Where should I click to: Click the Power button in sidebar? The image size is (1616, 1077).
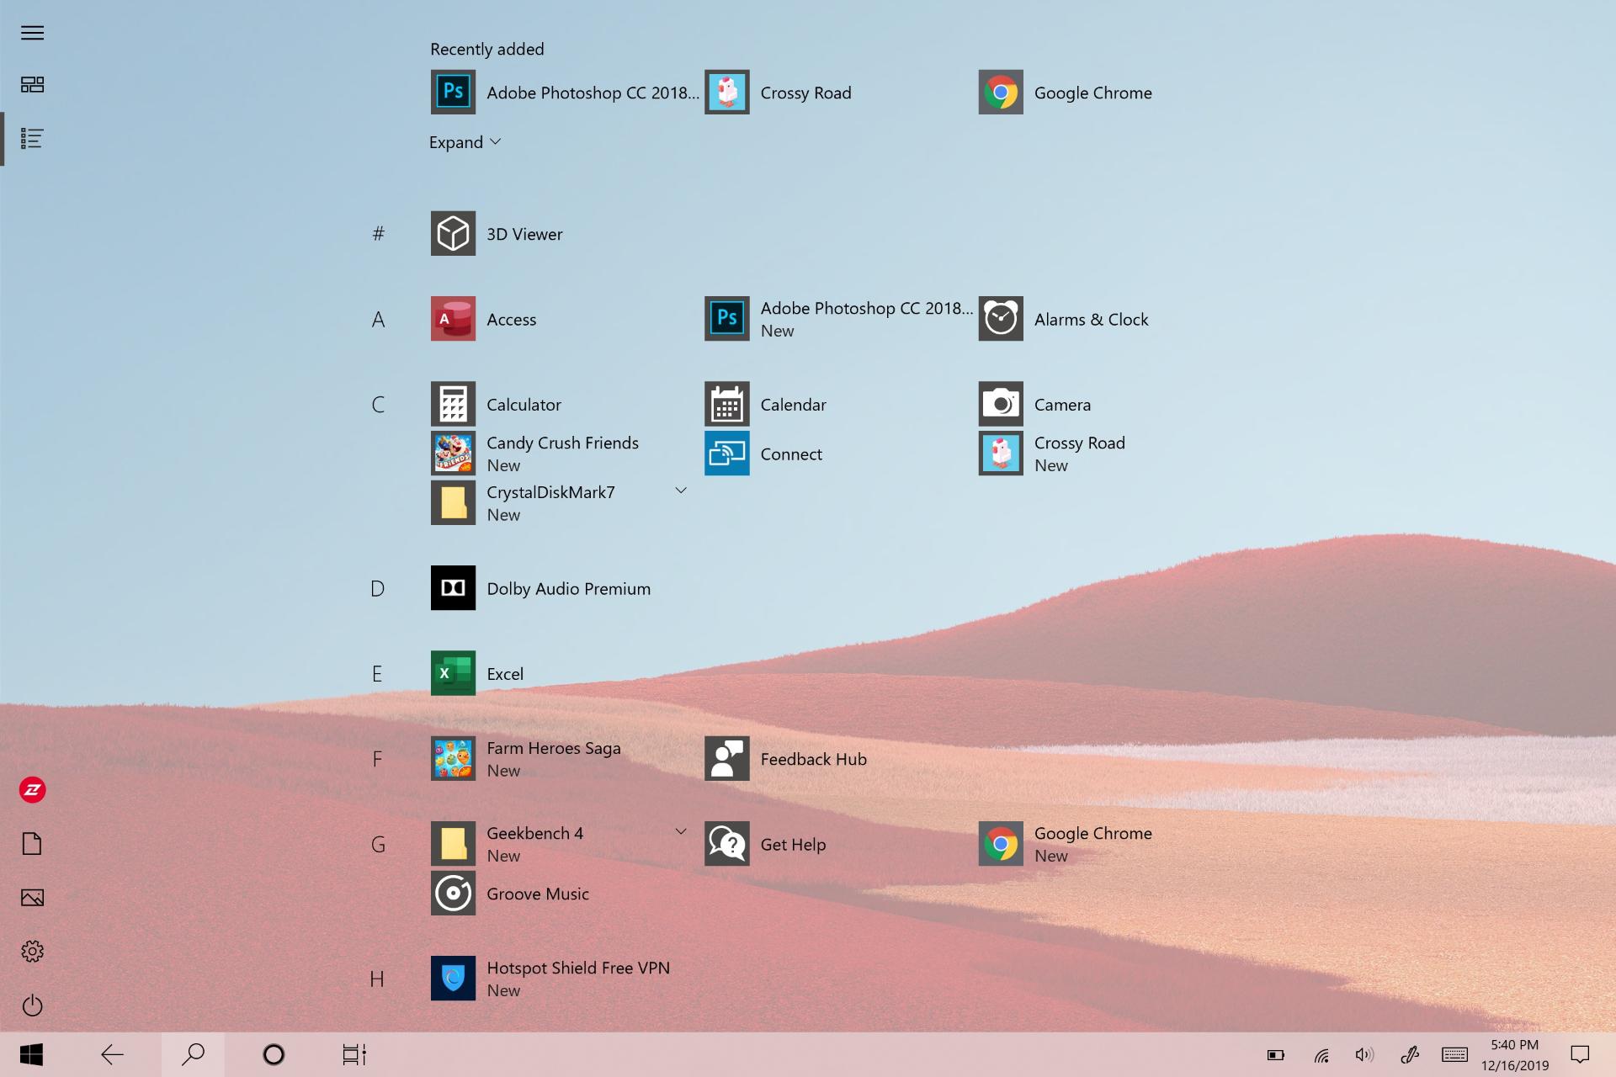(32, 1005)
